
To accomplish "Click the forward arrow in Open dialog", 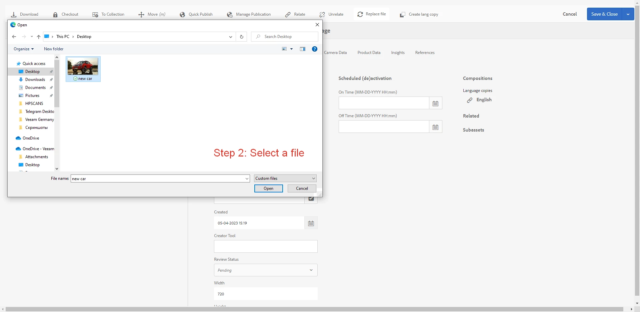I will point(24,37).
